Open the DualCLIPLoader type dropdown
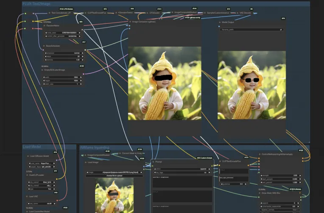Image resolution: width=324 pixels, height=213 pixels. [42, 189]
